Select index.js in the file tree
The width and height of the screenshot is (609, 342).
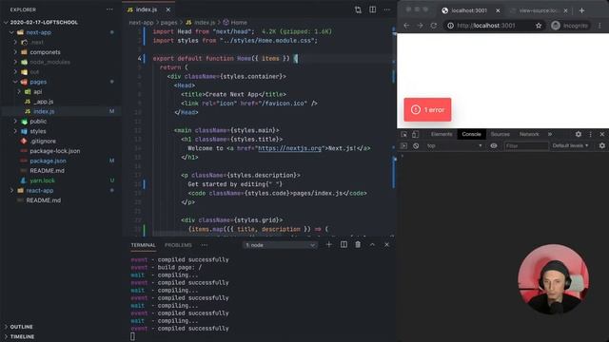point(44,111)
